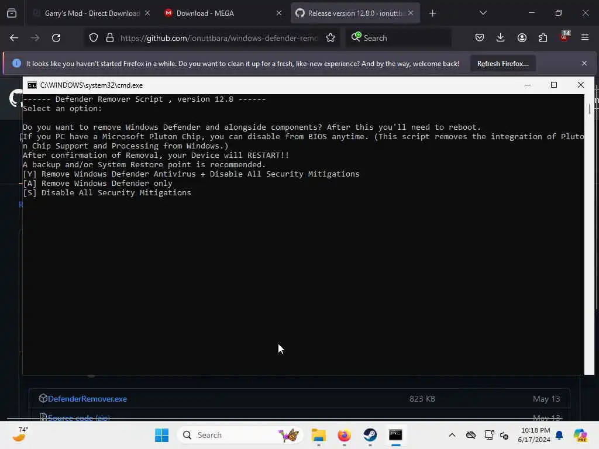Open Firefox from taskbar
The image size is (599, 449).
pyautogui.click(x=344, y=435)
